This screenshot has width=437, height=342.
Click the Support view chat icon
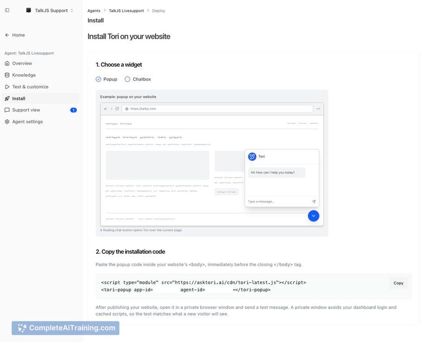(x=7, y=110)
